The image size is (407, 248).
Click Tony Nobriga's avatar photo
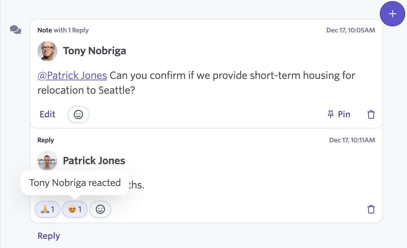point(47,51)
